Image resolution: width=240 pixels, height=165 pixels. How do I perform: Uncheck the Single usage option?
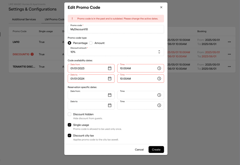(x=69, y=125)
